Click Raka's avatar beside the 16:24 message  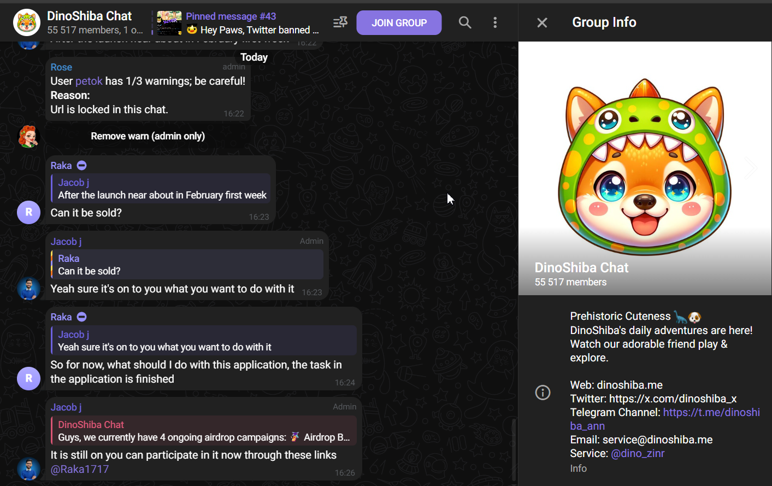pos(28,378)
